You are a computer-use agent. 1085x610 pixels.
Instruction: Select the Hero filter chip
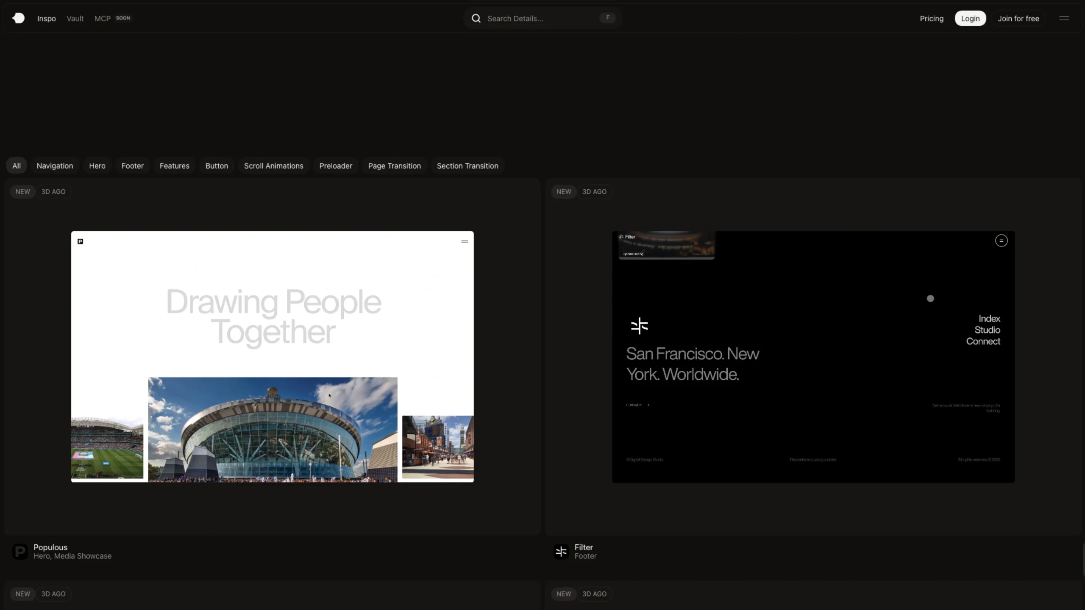(97, 166)
